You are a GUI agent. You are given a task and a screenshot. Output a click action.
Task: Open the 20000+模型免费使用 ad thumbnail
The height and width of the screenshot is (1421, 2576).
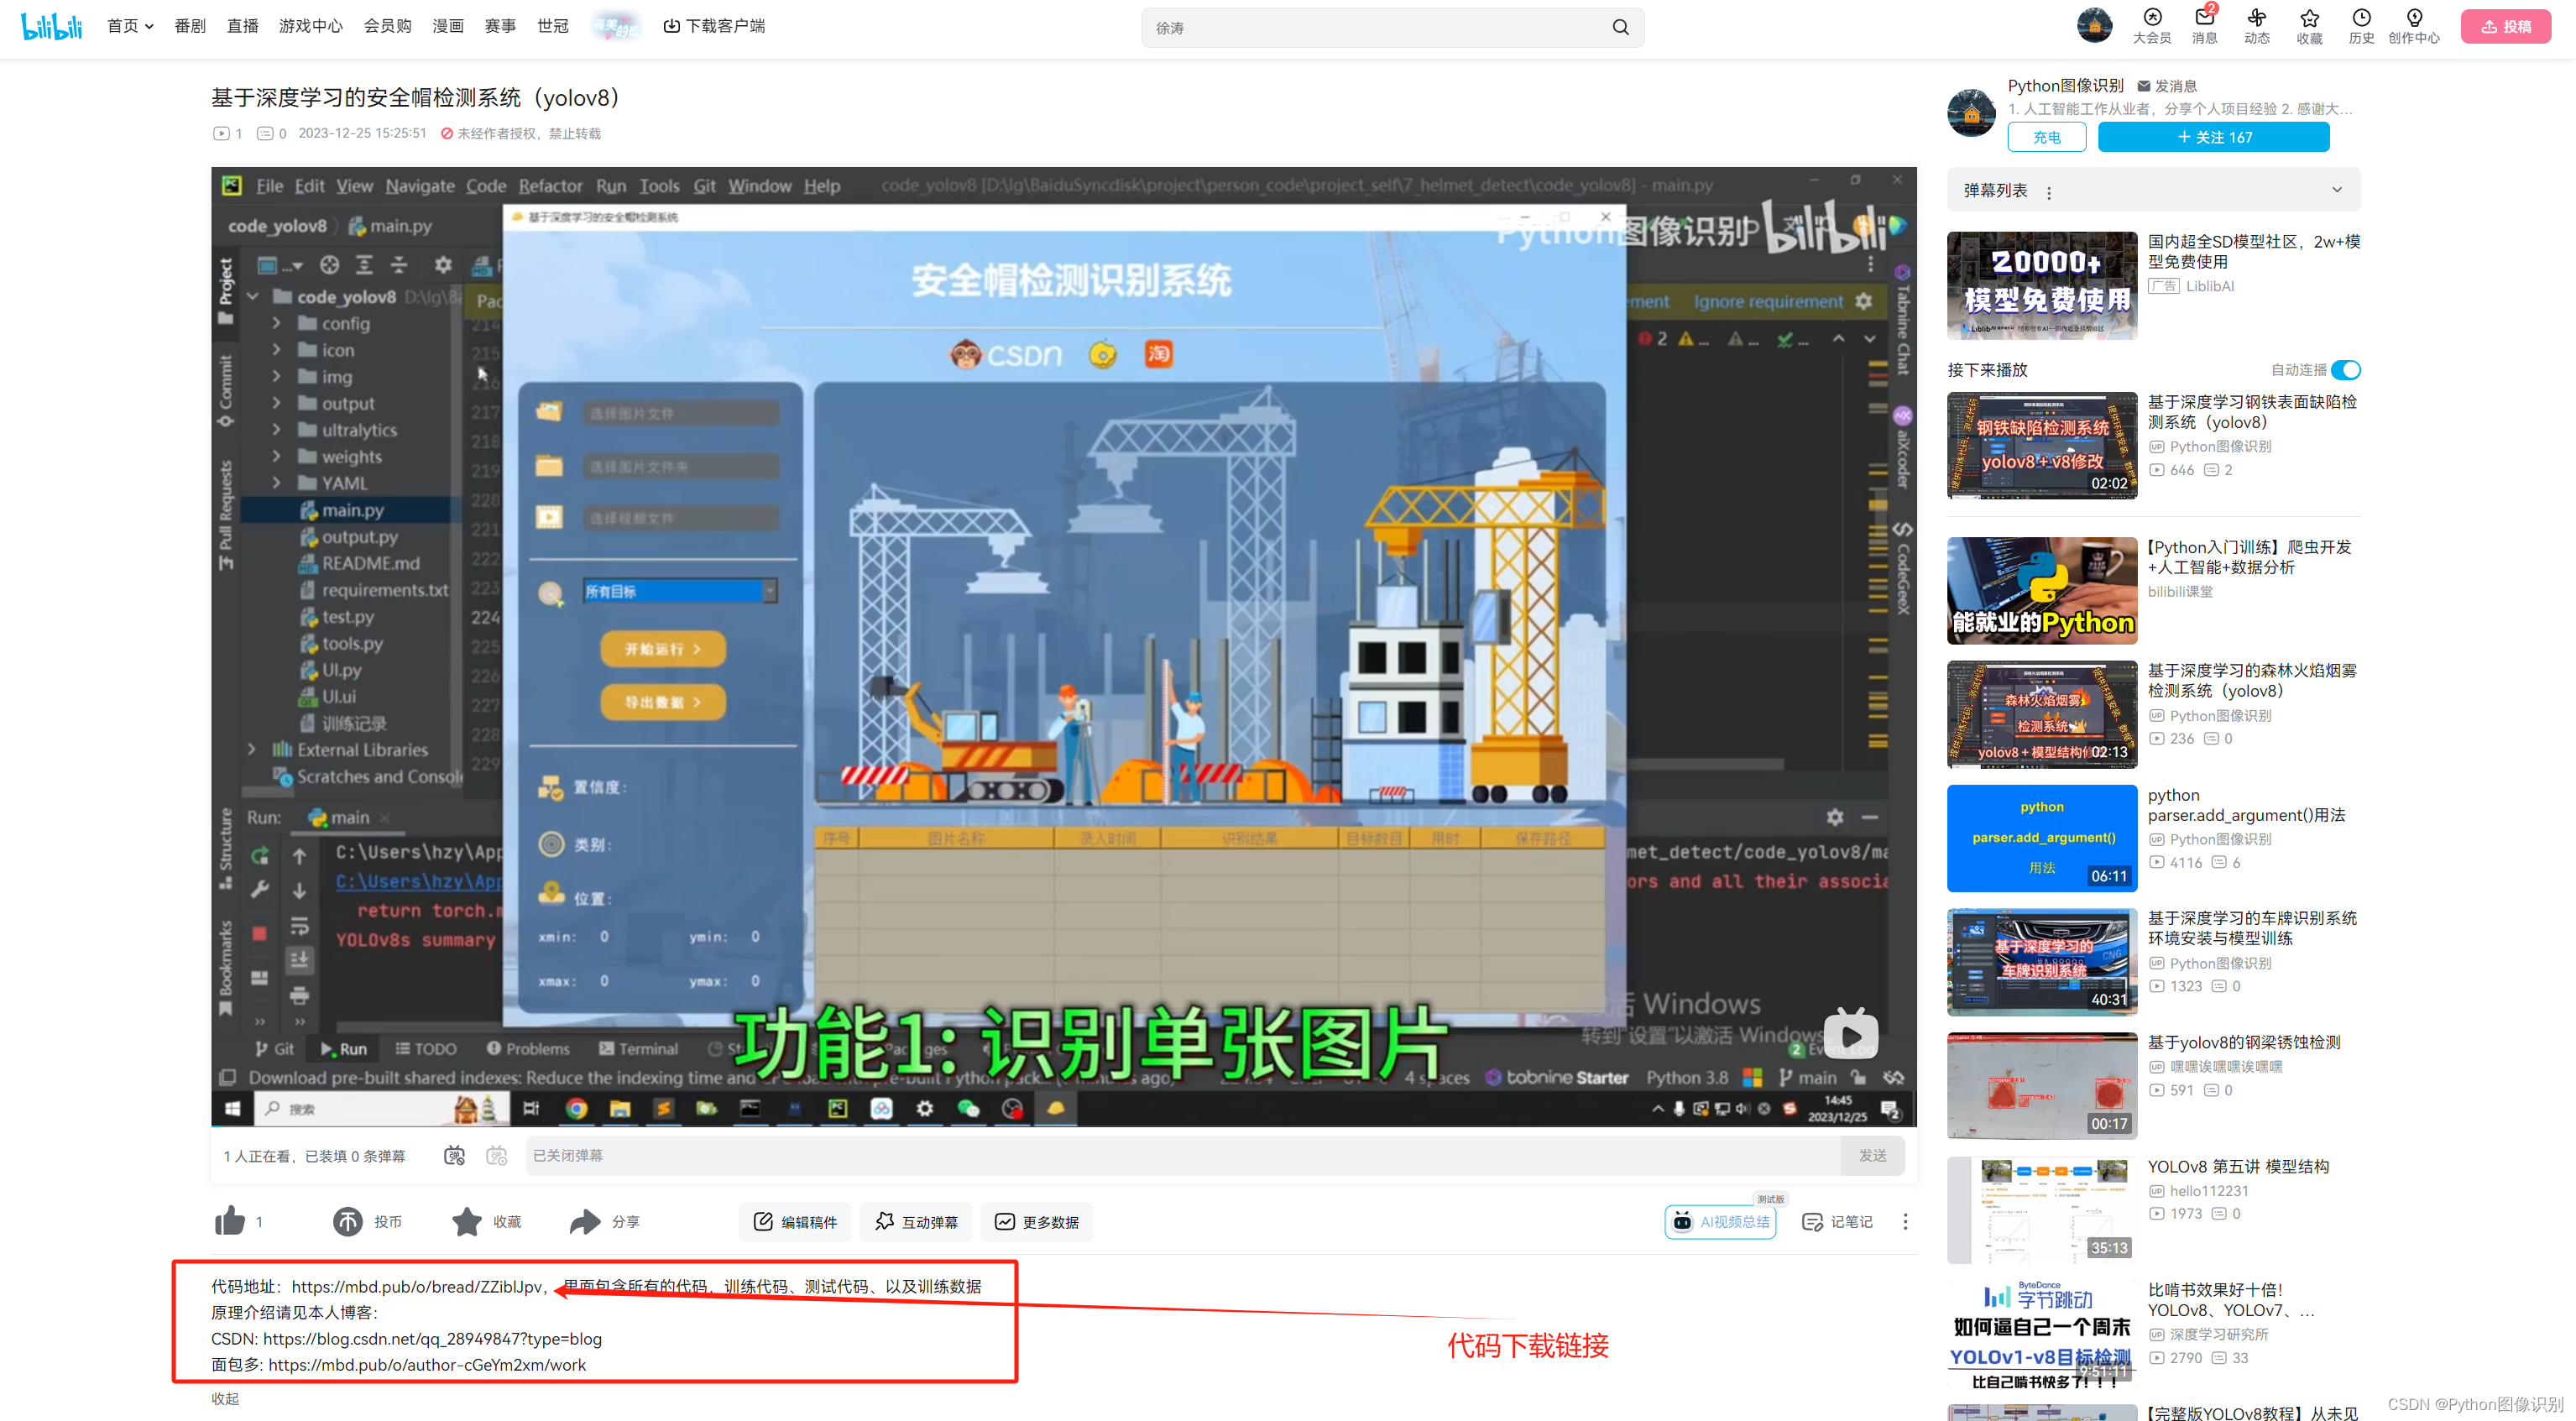click(x=2042, y=286)
